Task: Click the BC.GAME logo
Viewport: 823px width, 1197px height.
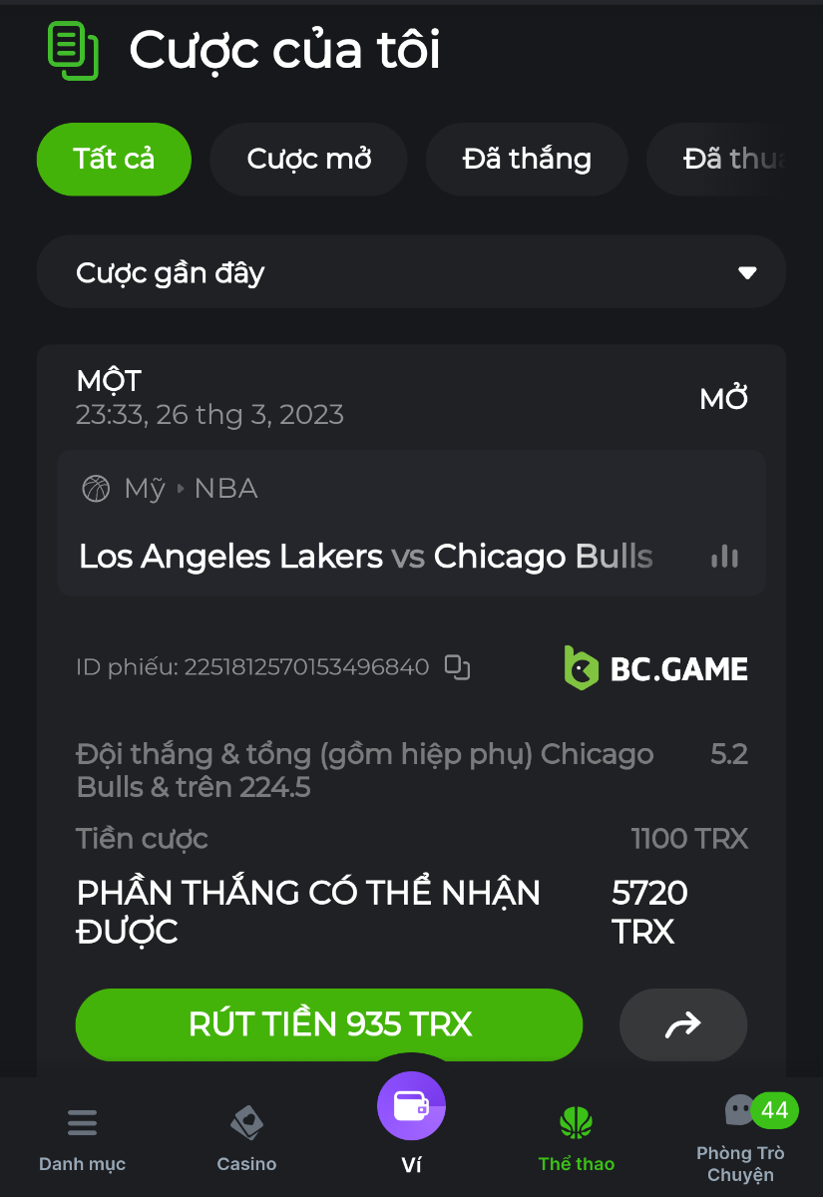Action: (655, 668)
